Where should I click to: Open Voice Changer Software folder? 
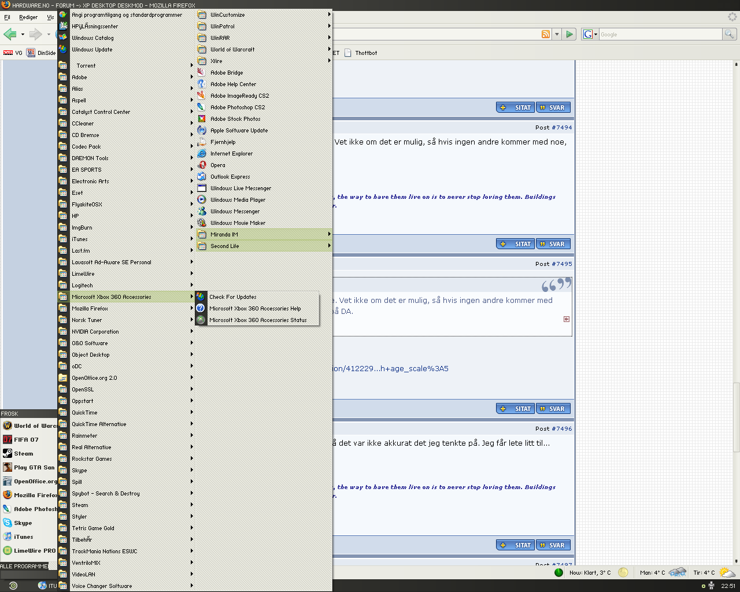pyautogui.click(x=126, y=586)
